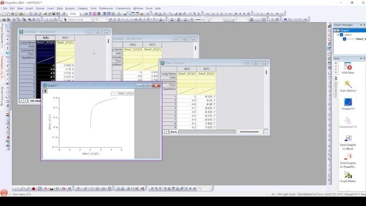Click the Start menu round icon
Viewport: 366px width, 206px height.
pyautogui.click(x=4, y=193)
